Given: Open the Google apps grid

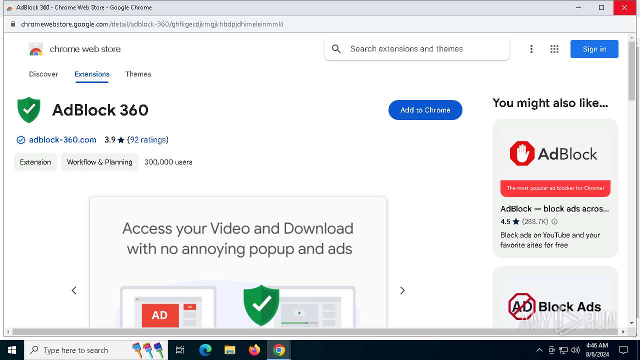Looking at the screenshot, I should (x=554, y=49).
